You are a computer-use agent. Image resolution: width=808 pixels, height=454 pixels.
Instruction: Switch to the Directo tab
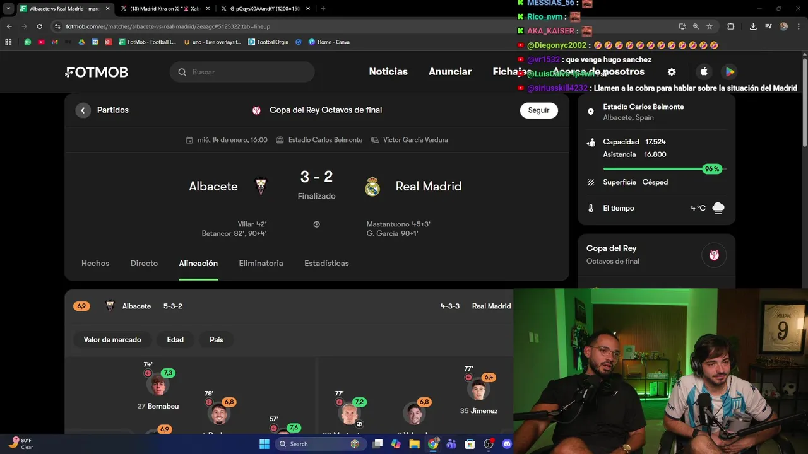click(144, 264)
